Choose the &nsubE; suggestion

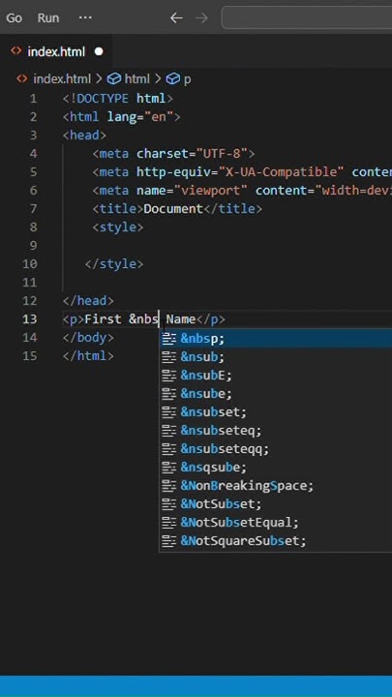pyautogui.click(x=276, y=376)
